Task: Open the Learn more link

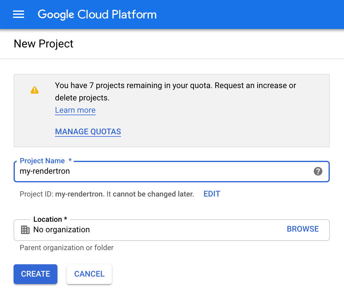Action: click(x=75, y=110)
